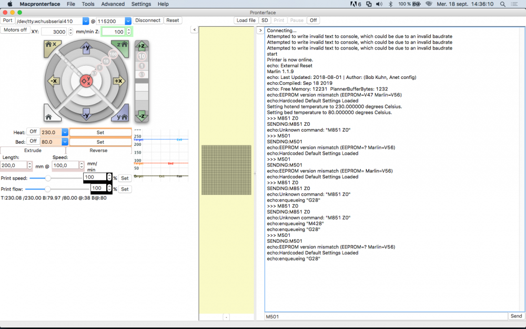Jog the head with the +x arrow

(119, 81)
